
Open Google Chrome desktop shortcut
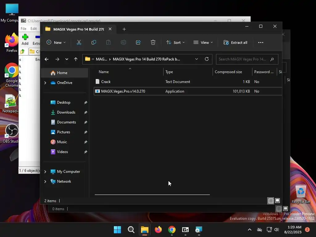point(12,75)
